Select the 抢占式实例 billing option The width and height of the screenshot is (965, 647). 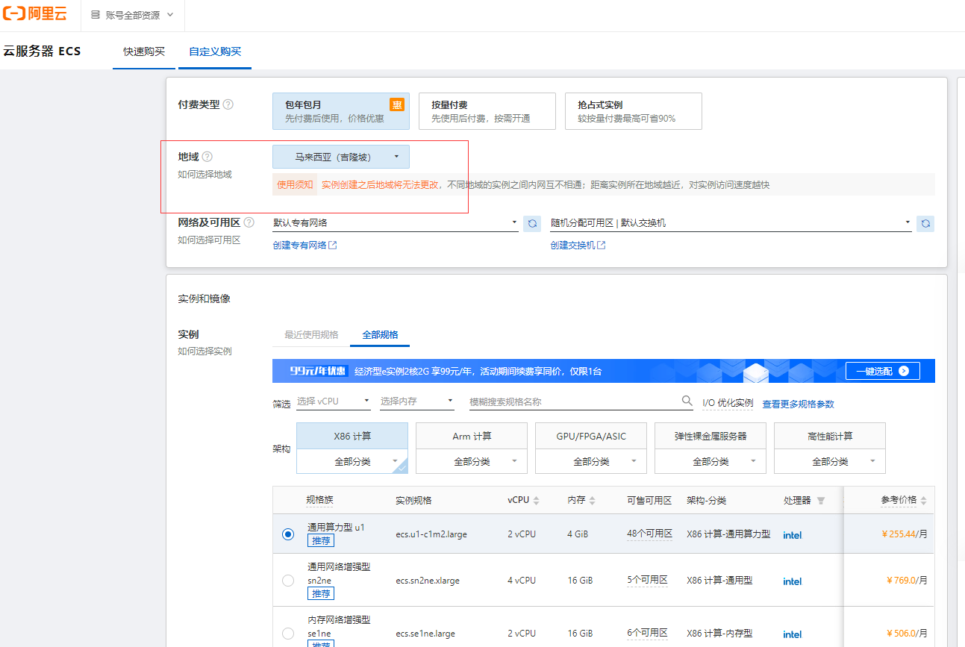click(x=634, y=111)
